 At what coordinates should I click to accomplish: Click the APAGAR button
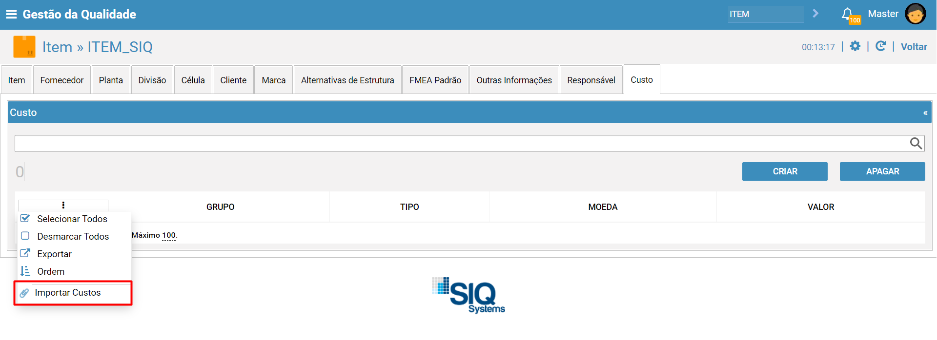882,171
